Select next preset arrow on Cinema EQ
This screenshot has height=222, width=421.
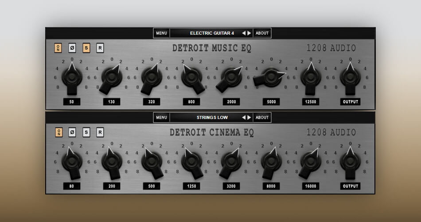click(249, 117)
